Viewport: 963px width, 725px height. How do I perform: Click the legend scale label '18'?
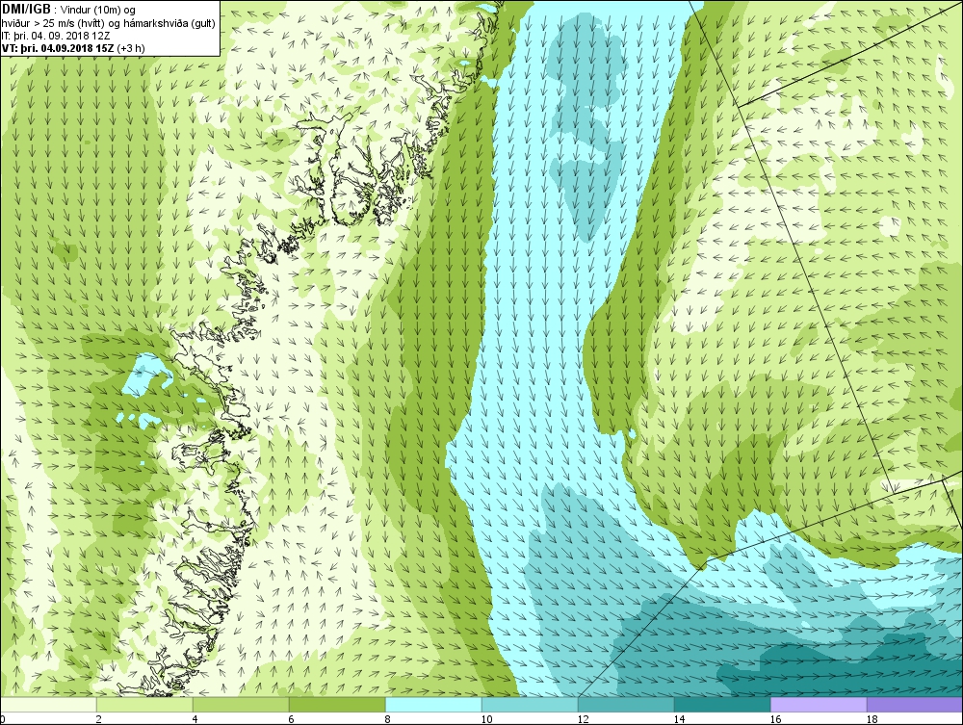(x=872, y=719)
